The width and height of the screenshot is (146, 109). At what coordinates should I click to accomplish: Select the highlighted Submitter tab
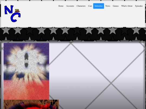99,6
